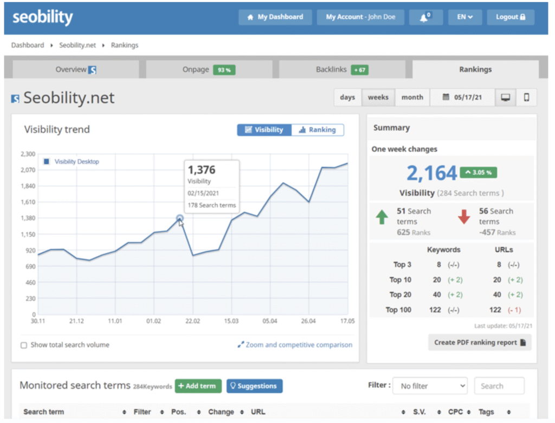Image resolution: width=555 pixels, height=423 pixels.
Task: Select month time range
Action: pyautogui.click(x=412, y=97)
